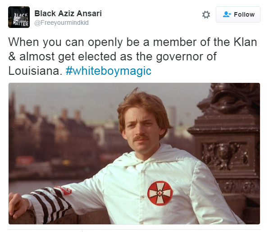This screenshot has height=232, width=269.
Task: Expand the gear dropdown beside Follow
Action: click(206, 14)
